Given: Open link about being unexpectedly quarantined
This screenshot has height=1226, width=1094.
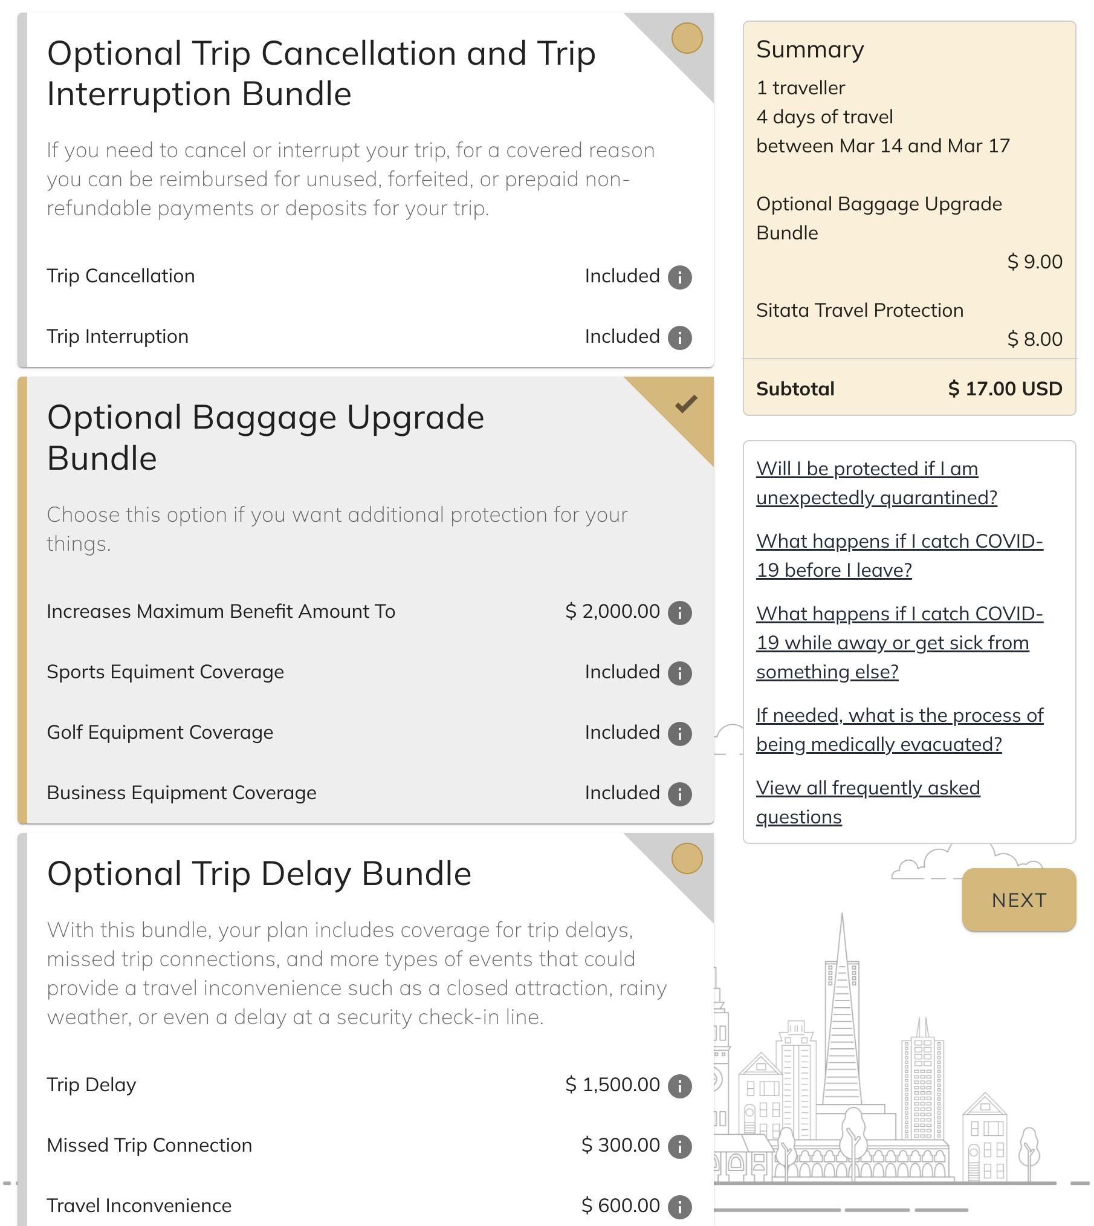Looking at the screenshot, I should pyautogui.click(x=876, y=483).
